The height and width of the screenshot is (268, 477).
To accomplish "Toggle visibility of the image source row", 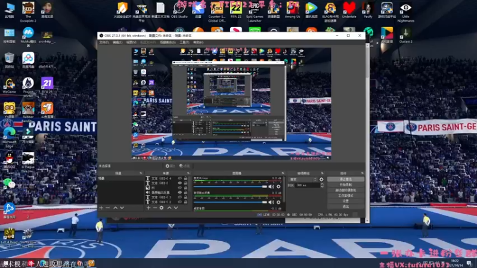I will pyautogui.click(x=180, y=188).
